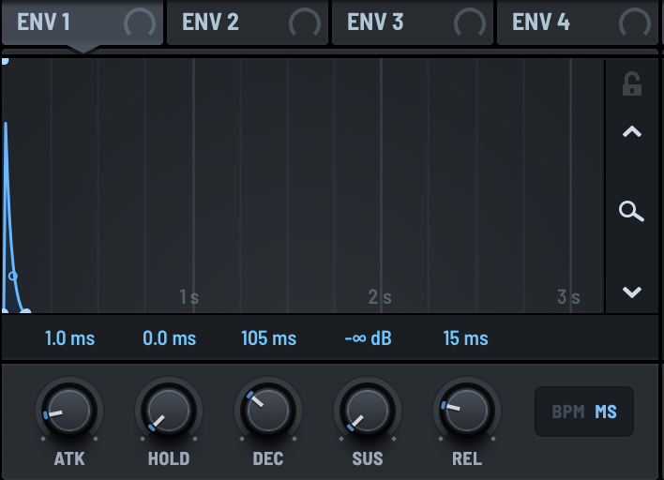Click the ENV 3 modulation amount ring
The height and width of the screenshot is (480, 664).
pyautogui.click(x=470, y=23)
